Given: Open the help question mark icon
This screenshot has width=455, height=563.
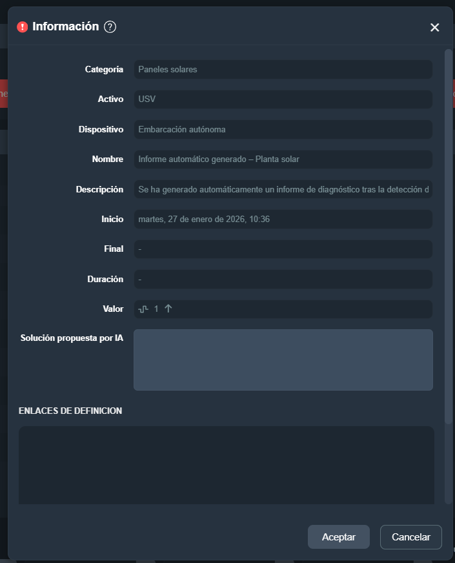Looking at the screenshot, I should coord(110,27).
